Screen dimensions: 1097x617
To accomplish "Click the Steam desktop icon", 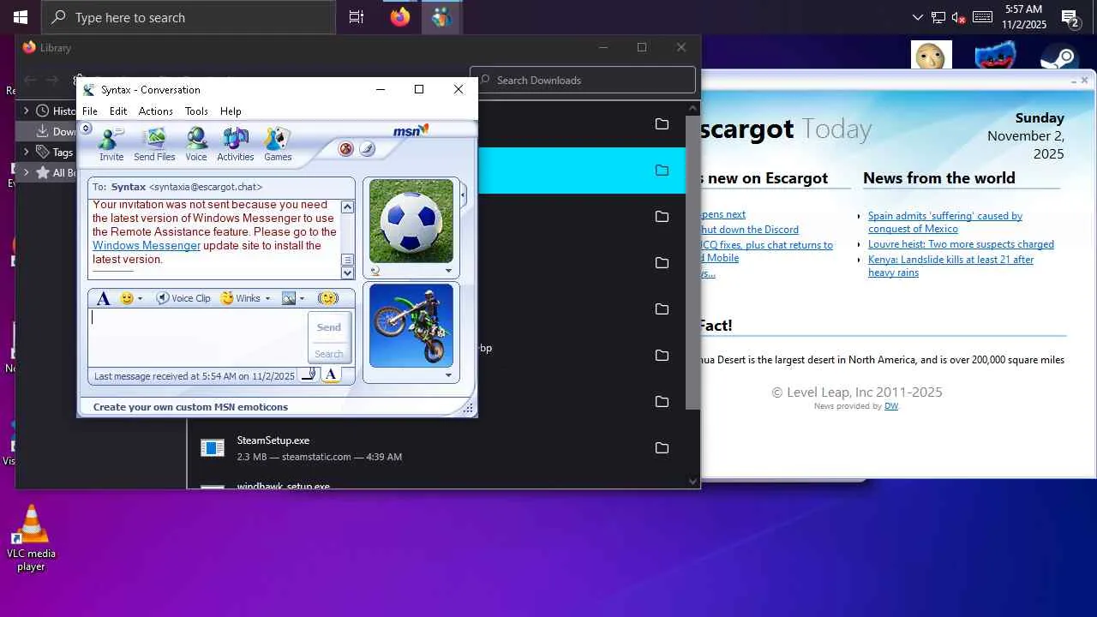I will tap(1059, 57).
